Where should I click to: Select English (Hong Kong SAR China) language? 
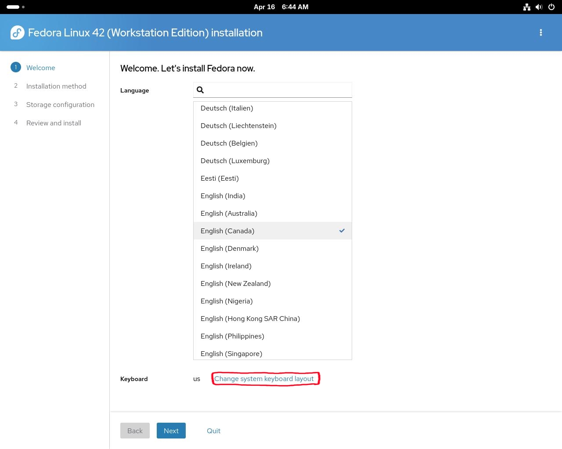tap(273, 319)
